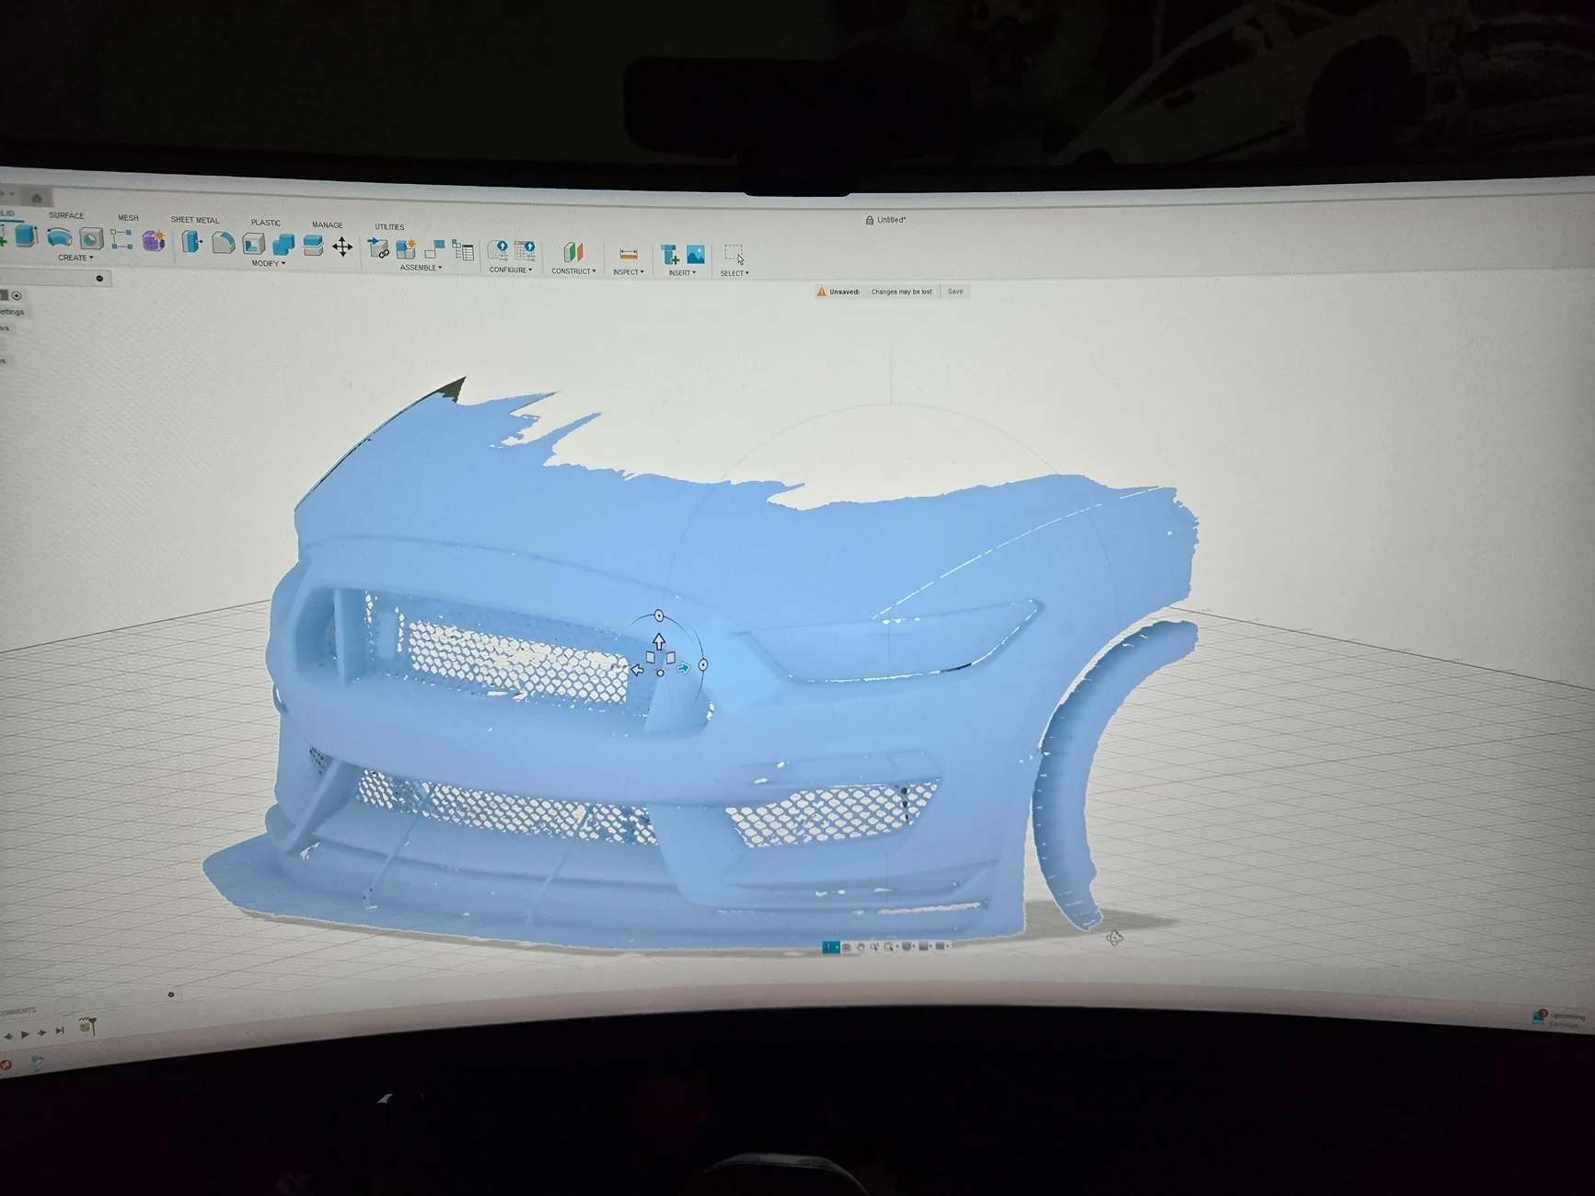Select the Pan hand tool
The width and height of the screenshot is (1595, 1196).
[x=861, y=947]
